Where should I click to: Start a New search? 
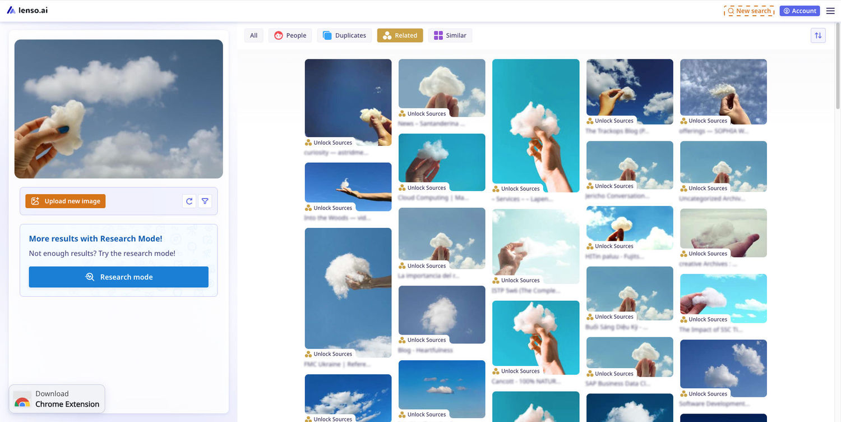pyautogui.click(x=749, y=11)
